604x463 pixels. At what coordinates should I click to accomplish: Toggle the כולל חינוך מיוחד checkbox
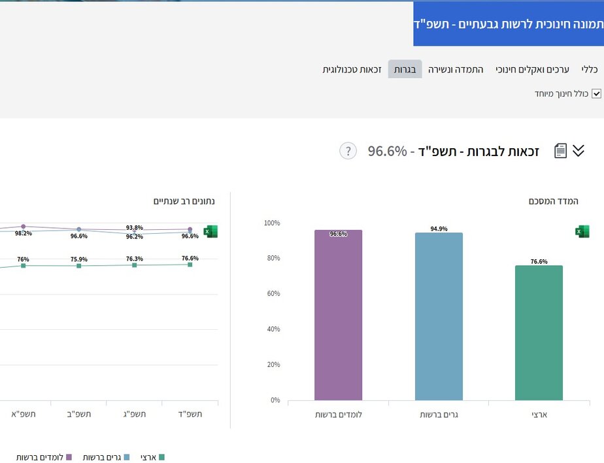[x=596, y=93]
